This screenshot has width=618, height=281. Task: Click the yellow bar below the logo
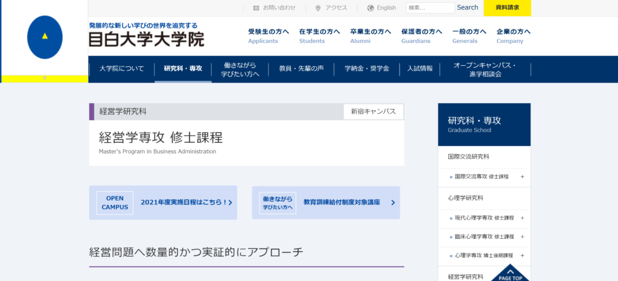tap(45, 78)
